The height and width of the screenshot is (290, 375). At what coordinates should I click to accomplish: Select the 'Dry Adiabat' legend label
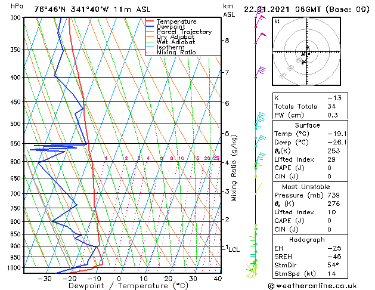coord(175,37)
